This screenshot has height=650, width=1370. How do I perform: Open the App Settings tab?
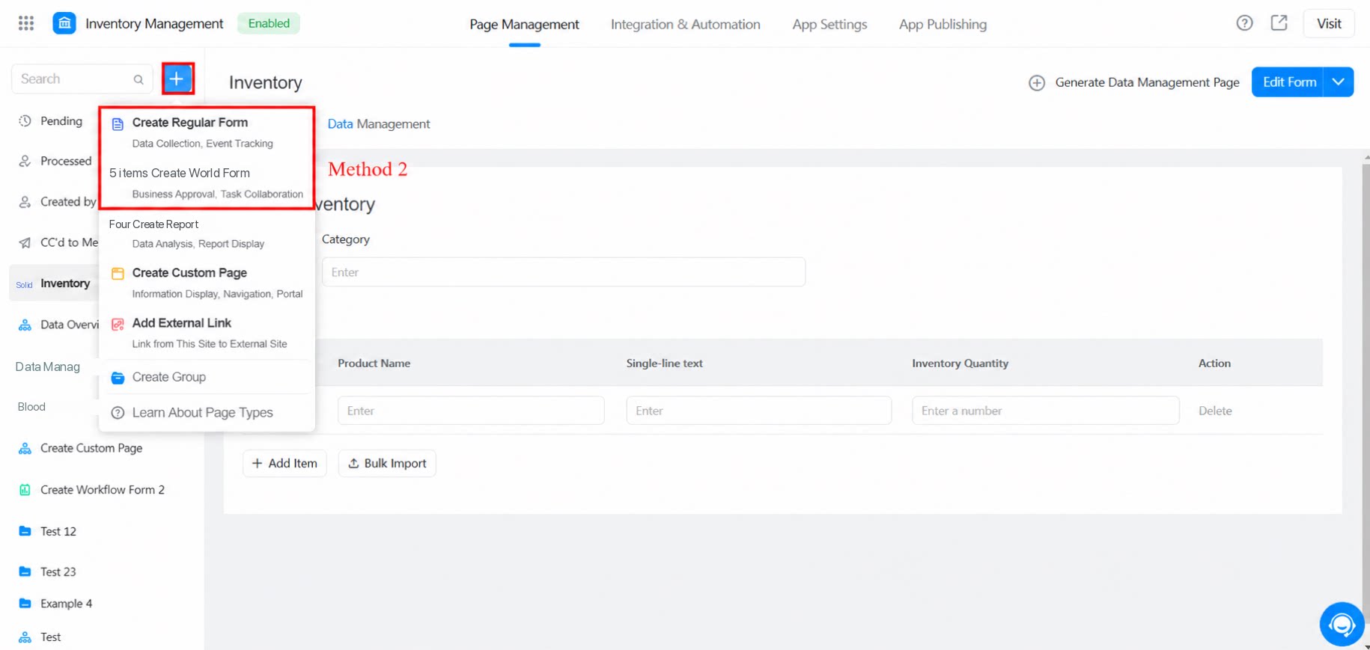[x=829, y=24]
